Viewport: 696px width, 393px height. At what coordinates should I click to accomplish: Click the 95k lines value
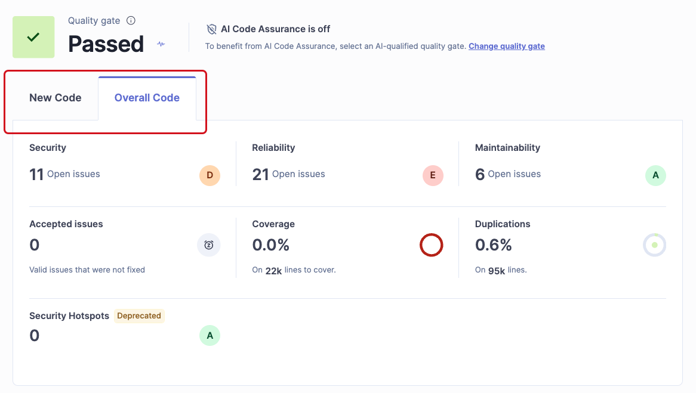497,271
